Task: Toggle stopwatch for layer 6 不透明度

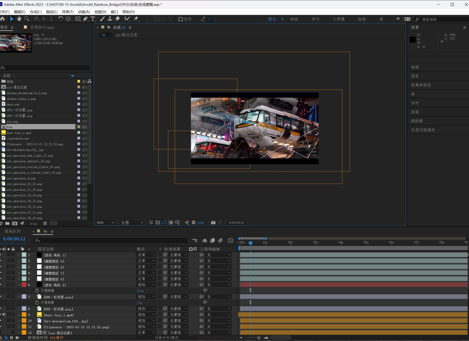Action: click(x=37, y=291)
